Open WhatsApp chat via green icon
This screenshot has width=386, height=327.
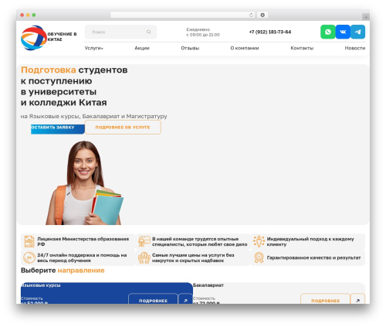click(x=327, y=32)
